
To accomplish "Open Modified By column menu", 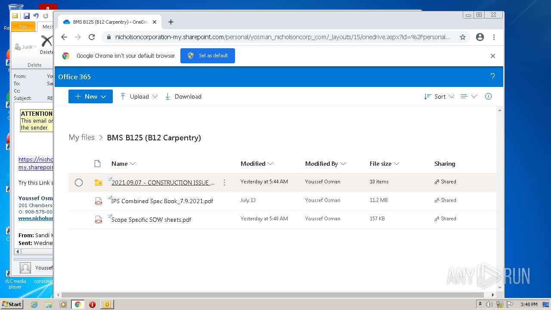I will click(x=325, y=164).
